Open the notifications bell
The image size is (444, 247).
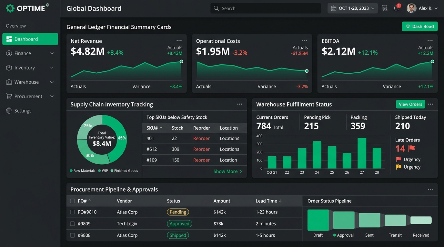(x=396, y=8)
